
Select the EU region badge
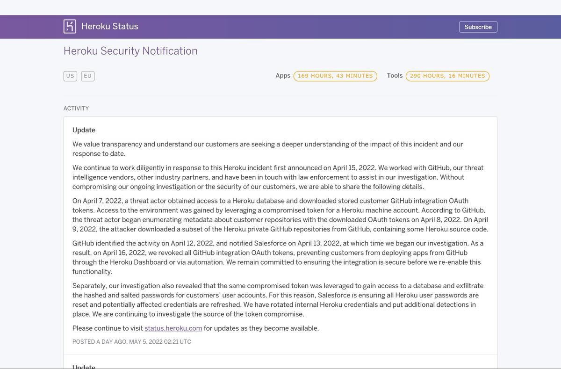coord(88,76)
